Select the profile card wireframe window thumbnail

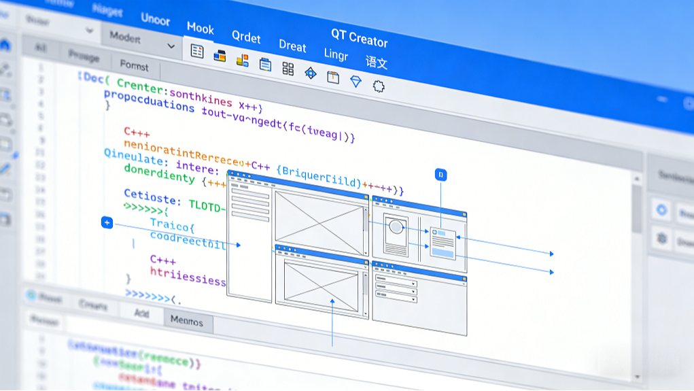pyautogui.click(x=419, y=234)
